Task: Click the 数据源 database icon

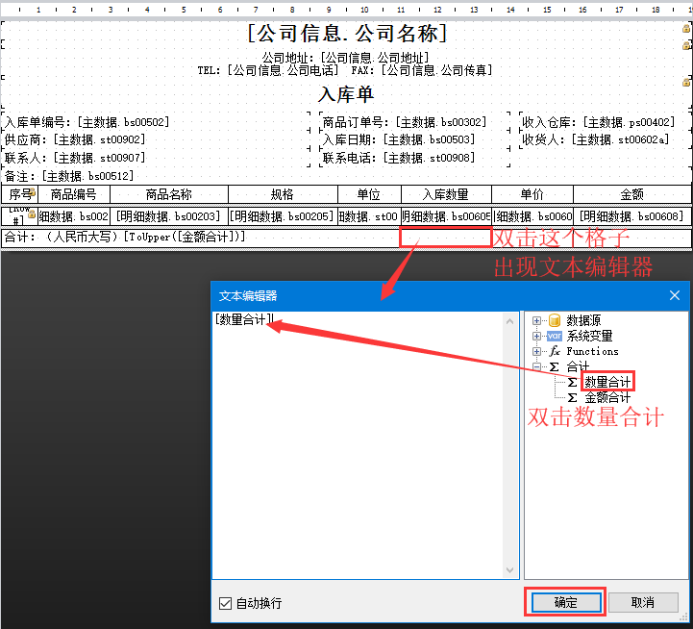Action: tap(554, 320)
